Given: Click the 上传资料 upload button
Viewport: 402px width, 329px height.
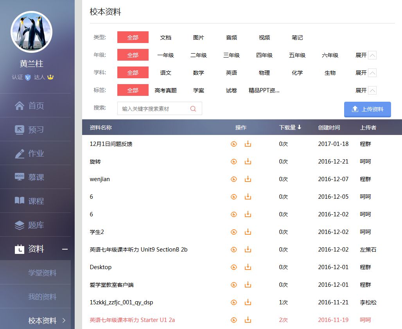Looking at the screenshot, I should [x=367, y=109].
